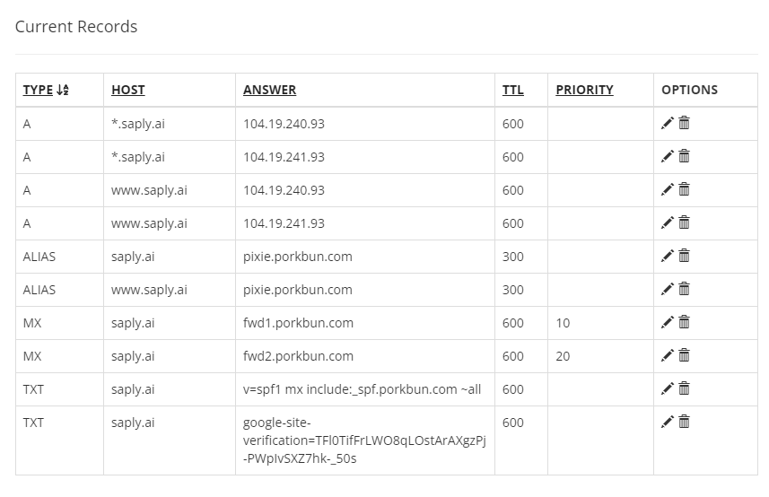Delete the fwd2.porkbun.com MX record
769x497 pixels.
click(684, 356)
